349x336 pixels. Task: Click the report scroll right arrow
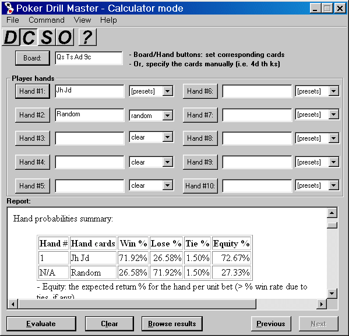[321, 304]
